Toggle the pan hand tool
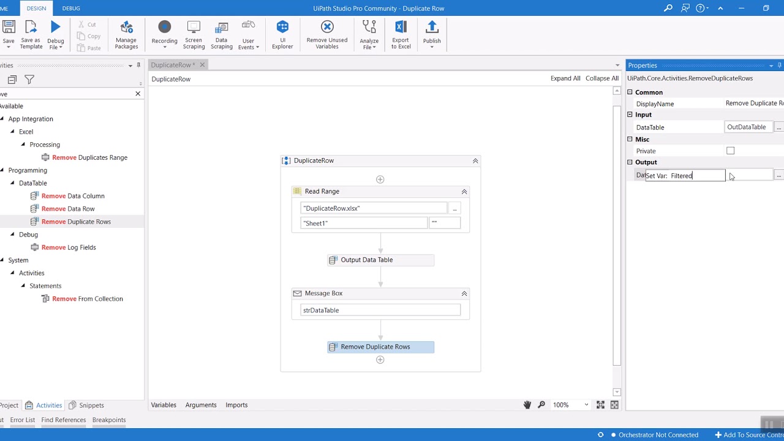 [x=527, y=405]
